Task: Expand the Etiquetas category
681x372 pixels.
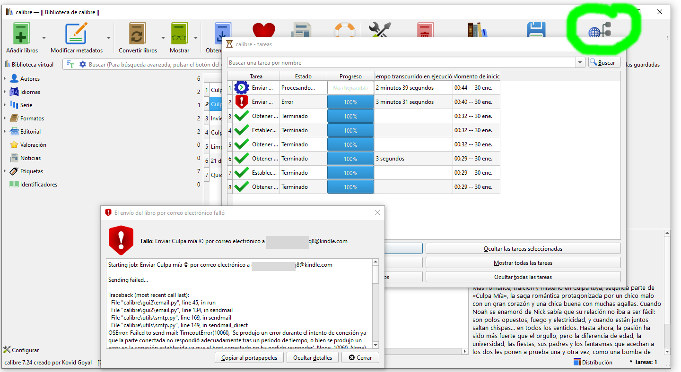Action: pos(5,171)
